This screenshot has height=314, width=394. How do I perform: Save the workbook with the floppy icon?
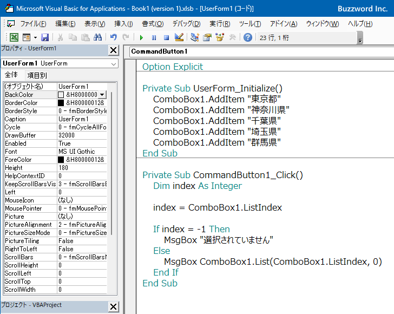click(45, 37)
